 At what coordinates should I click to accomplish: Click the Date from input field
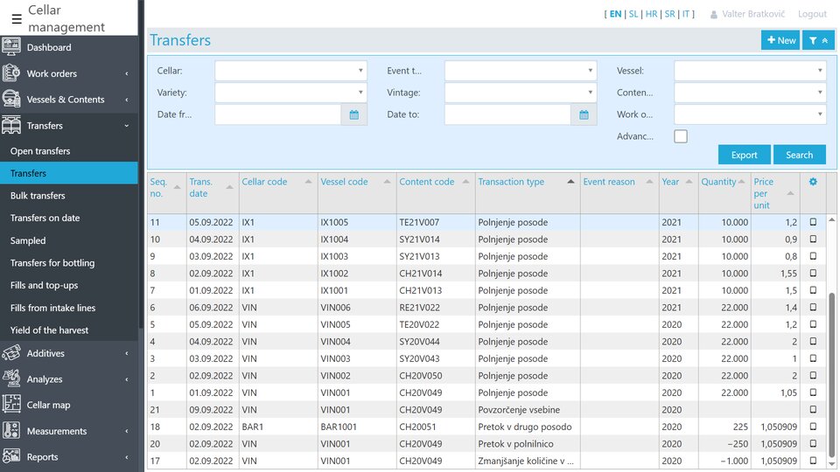click(277, 115)
